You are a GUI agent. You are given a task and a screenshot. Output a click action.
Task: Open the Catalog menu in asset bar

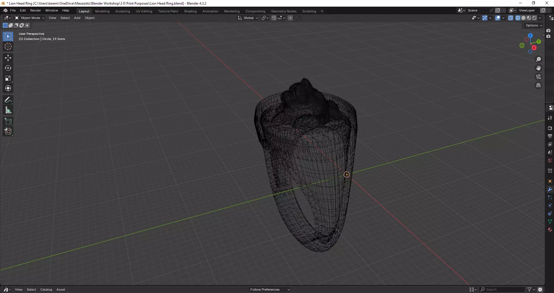tap(46, 290)
